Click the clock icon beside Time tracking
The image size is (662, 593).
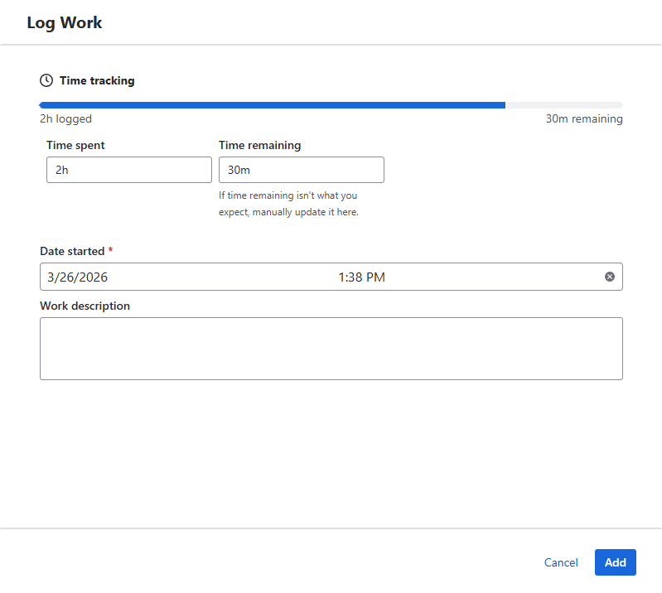click(46, 80)
